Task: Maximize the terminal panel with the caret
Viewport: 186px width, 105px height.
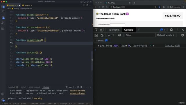Action: (x=87, y=87)
